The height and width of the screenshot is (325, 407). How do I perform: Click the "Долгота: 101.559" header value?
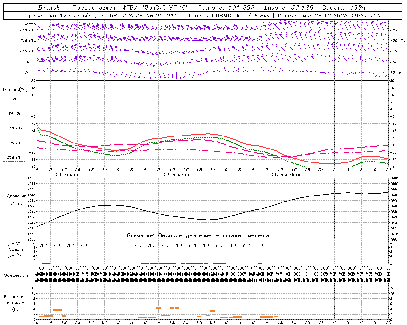[226, 8]
